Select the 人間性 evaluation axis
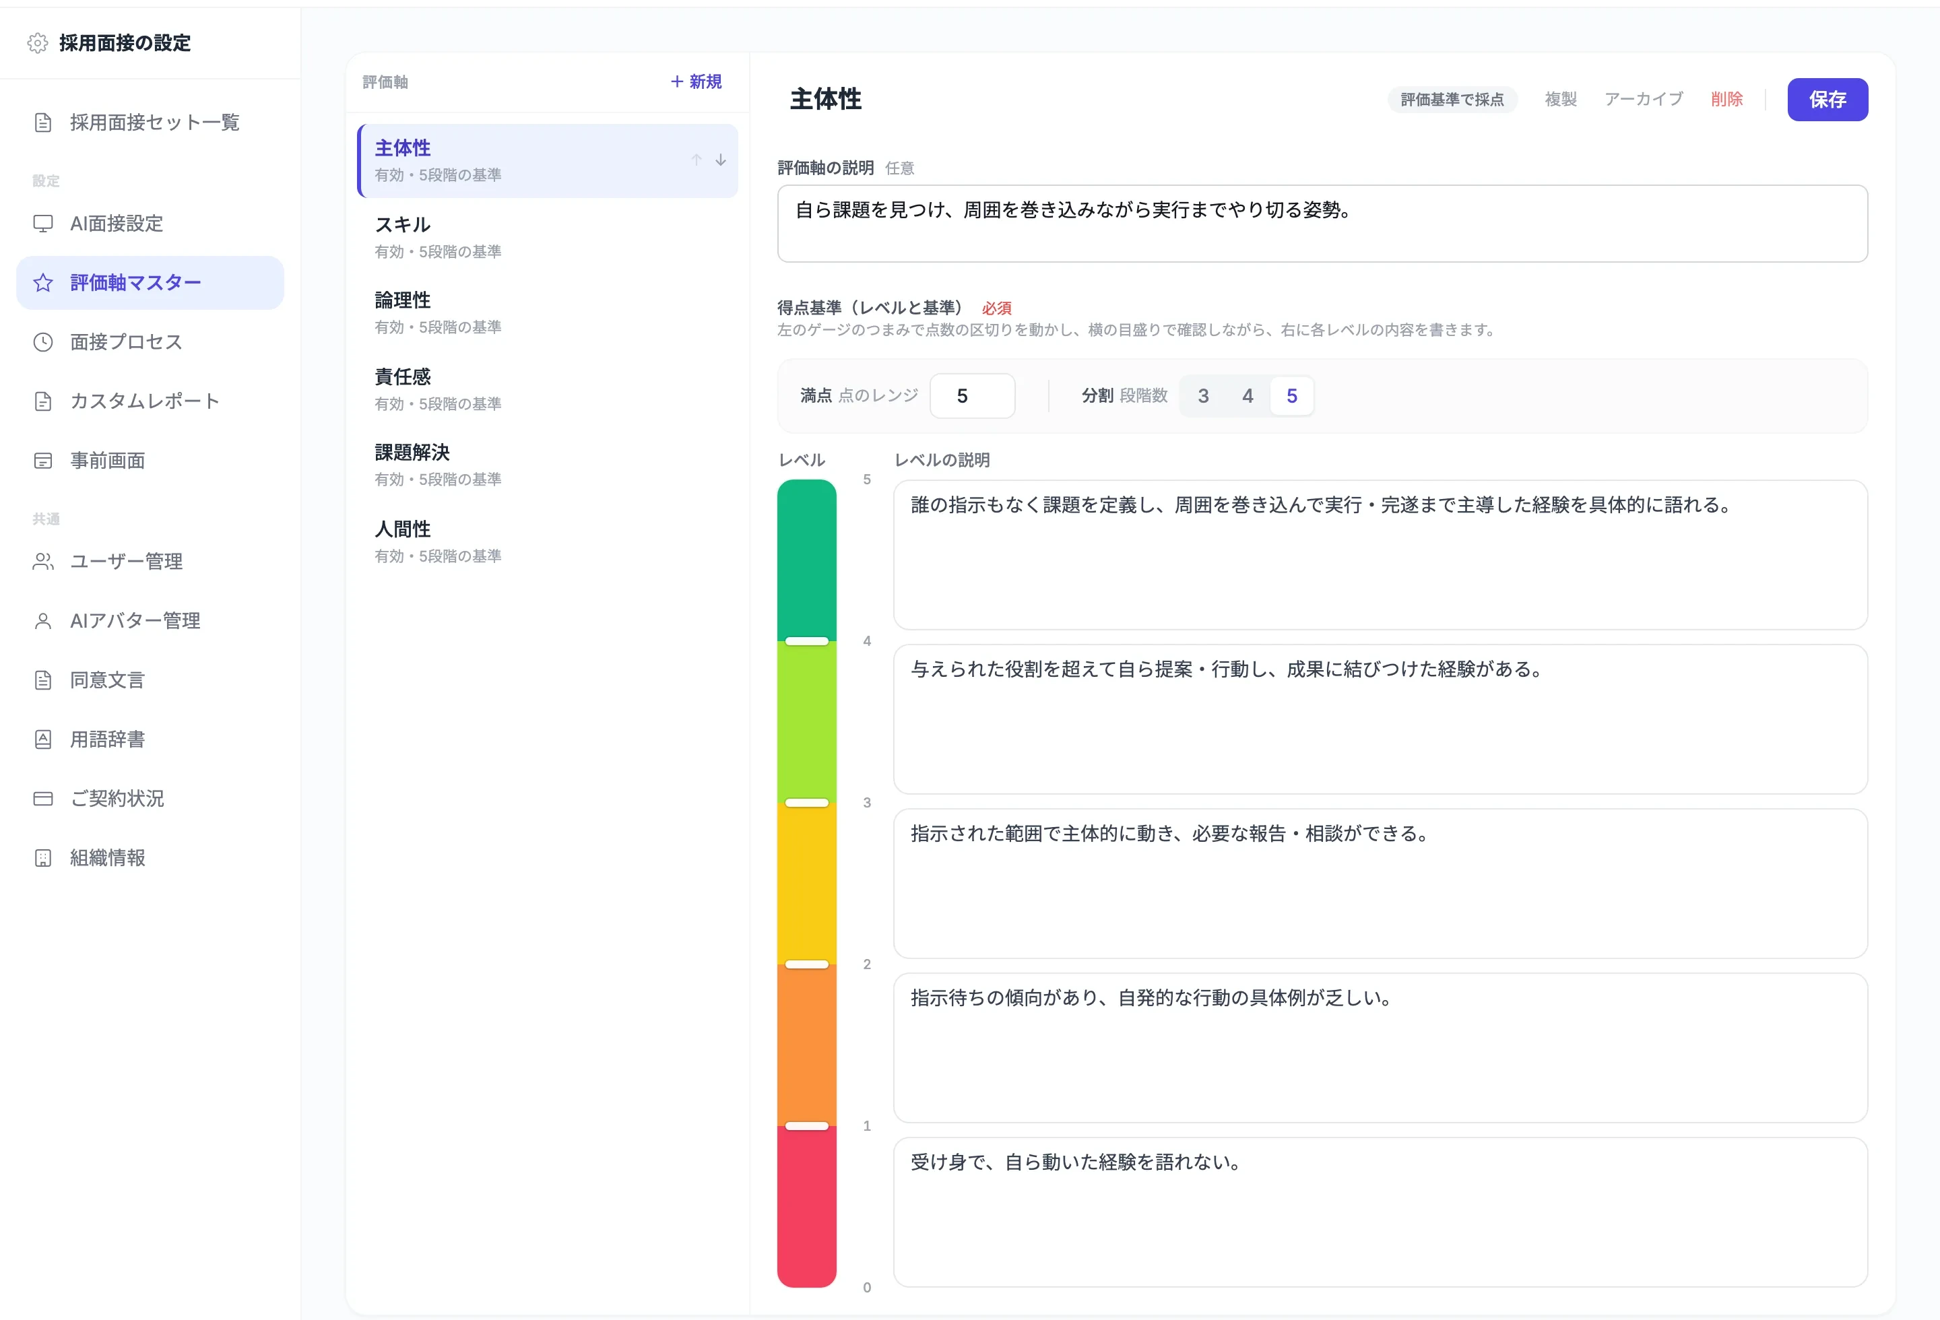Image resolution: width=1940 pixels, height=1320 pixels. click(x=548, y=541)
